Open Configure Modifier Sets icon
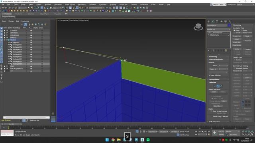Screen dimensions: 255x143 click(226, 50)
